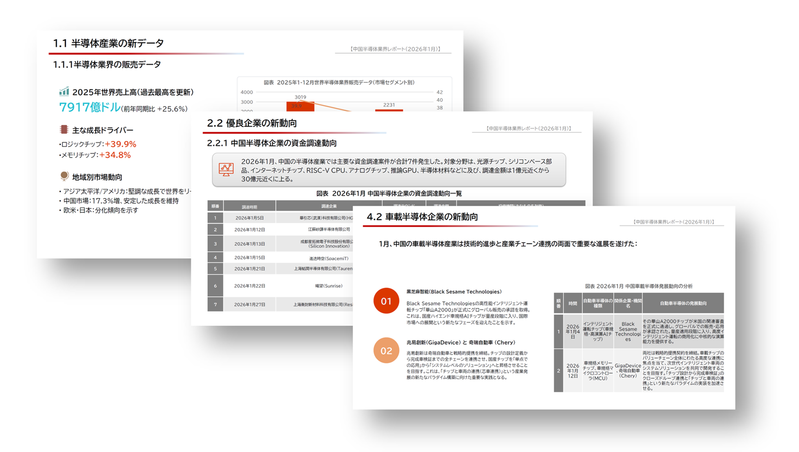Select heading 1.1 半導体産業の新データ
The height and width of the screenshot is (452, 799).
pyautogui.click(x=108, y=44)
